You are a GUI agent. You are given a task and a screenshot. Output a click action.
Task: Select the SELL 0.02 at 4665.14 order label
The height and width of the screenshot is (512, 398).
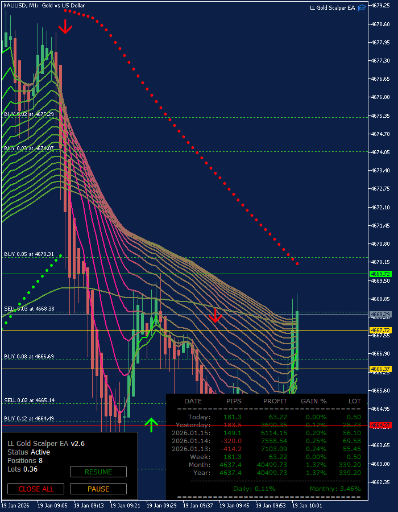click(28, 400)
